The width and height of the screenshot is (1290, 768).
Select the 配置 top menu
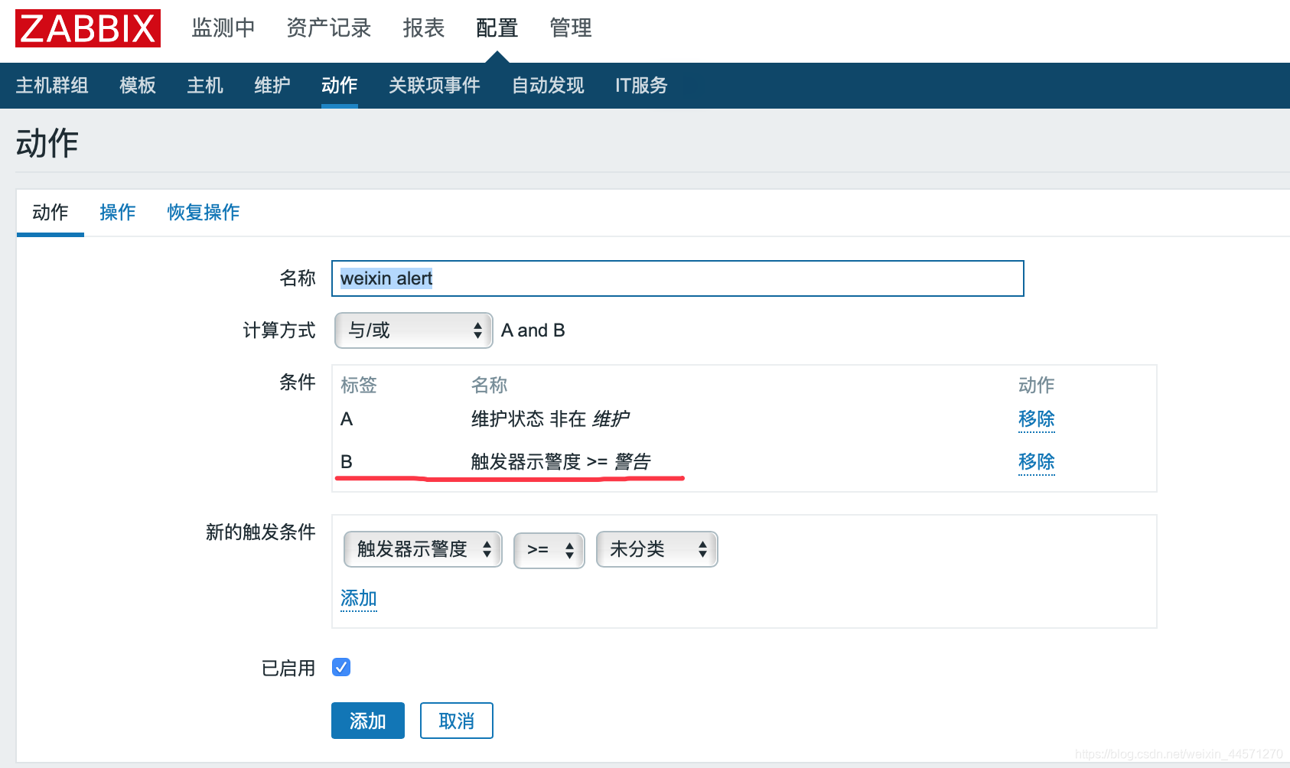tap(497, 28)
